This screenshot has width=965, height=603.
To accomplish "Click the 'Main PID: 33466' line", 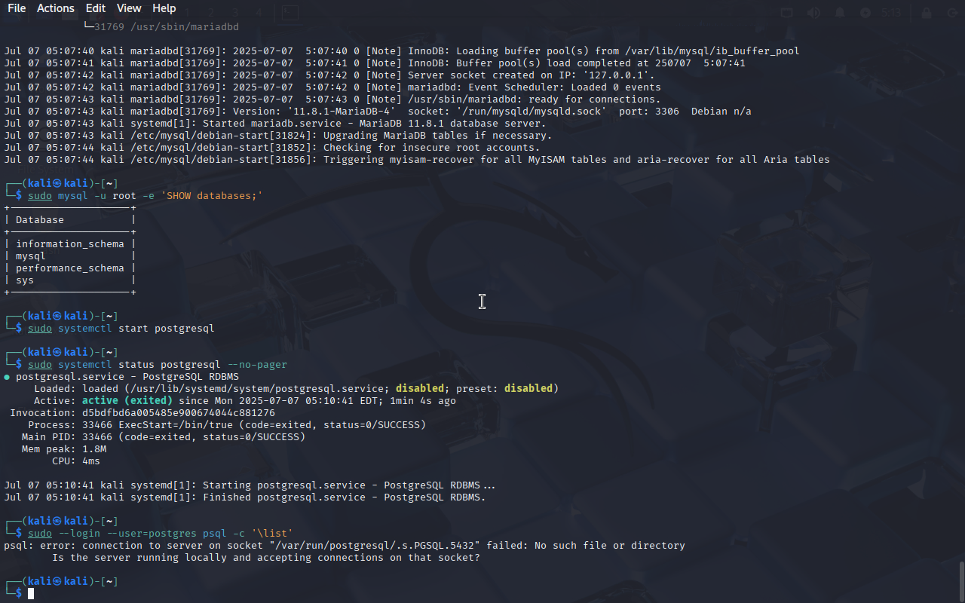I will click(x=164, y=437).
